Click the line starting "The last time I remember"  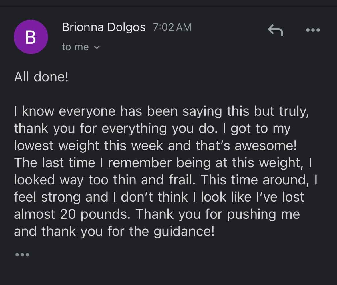coord(162,163)
